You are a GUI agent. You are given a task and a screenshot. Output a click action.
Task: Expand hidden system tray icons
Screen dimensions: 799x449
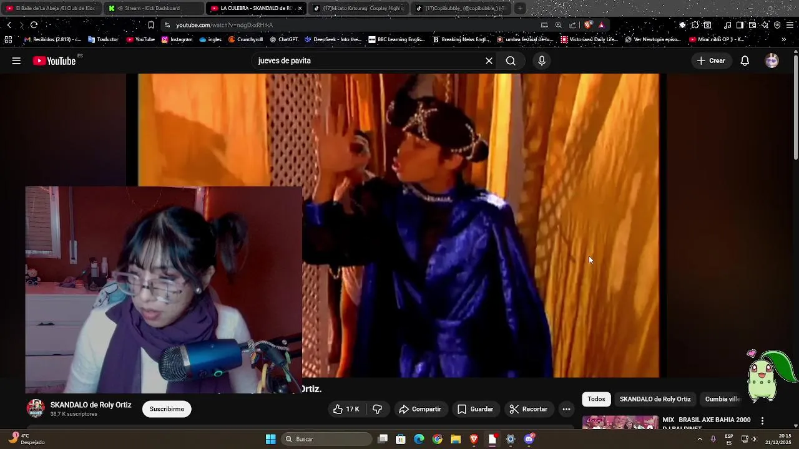click(699, 439)
